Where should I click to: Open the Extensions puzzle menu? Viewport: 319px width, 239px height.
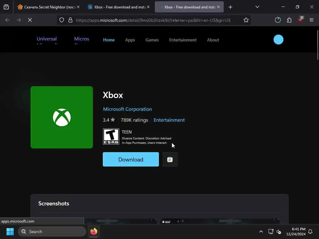pos(289,20)
